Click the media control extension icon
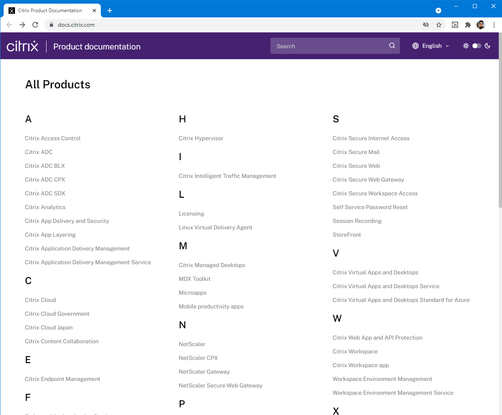Screen dimensions: 502x415 point(455,25)
